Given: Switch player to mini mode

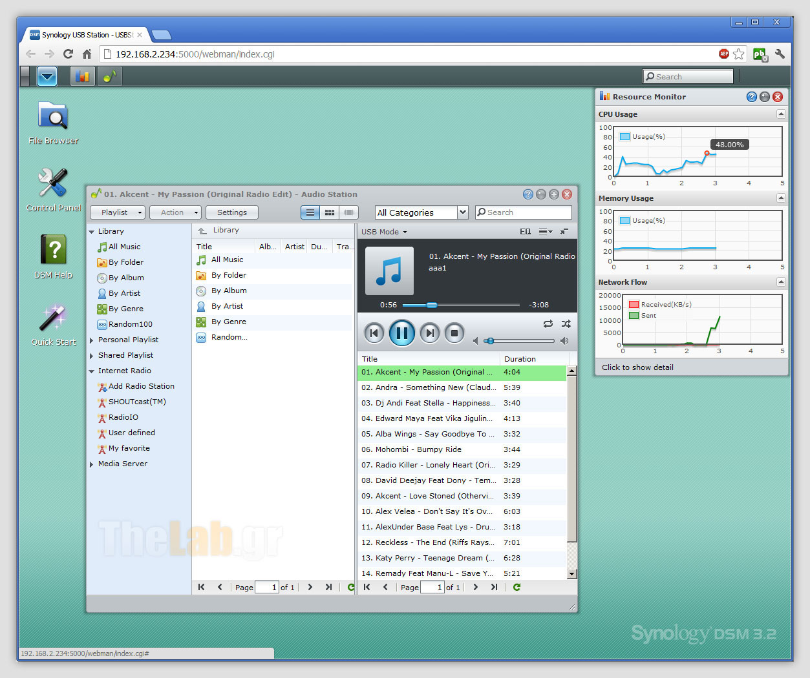Looking at the screenshot, I should coord(564,231).
